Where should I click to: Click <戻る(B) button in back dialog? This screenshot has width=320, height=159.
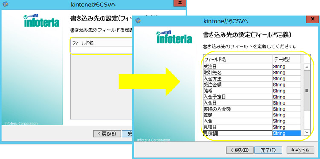[107, 133]
